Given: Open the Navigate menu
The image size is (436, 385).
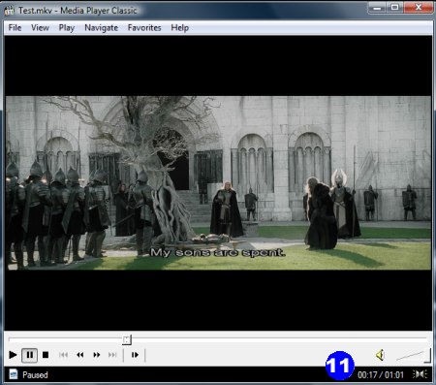Looking at the screenshot, I should point(101,28).
